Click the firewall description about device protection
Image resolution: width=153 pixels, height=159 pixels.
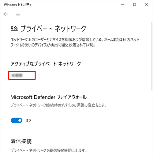click(x=58, y=105)
